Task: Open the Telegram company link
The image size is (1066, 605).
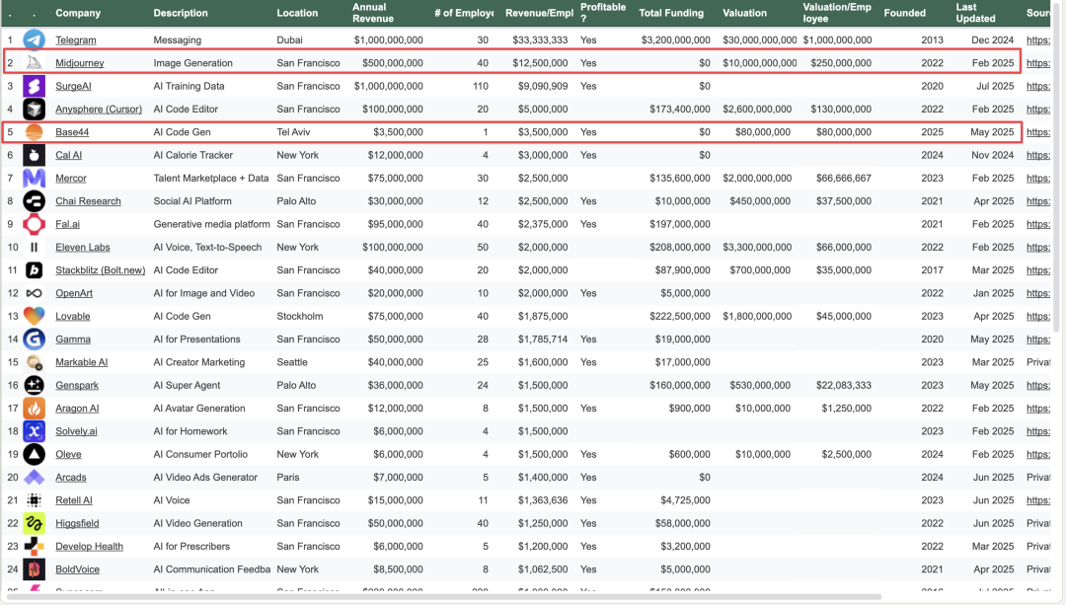Action: coord(75,40)
